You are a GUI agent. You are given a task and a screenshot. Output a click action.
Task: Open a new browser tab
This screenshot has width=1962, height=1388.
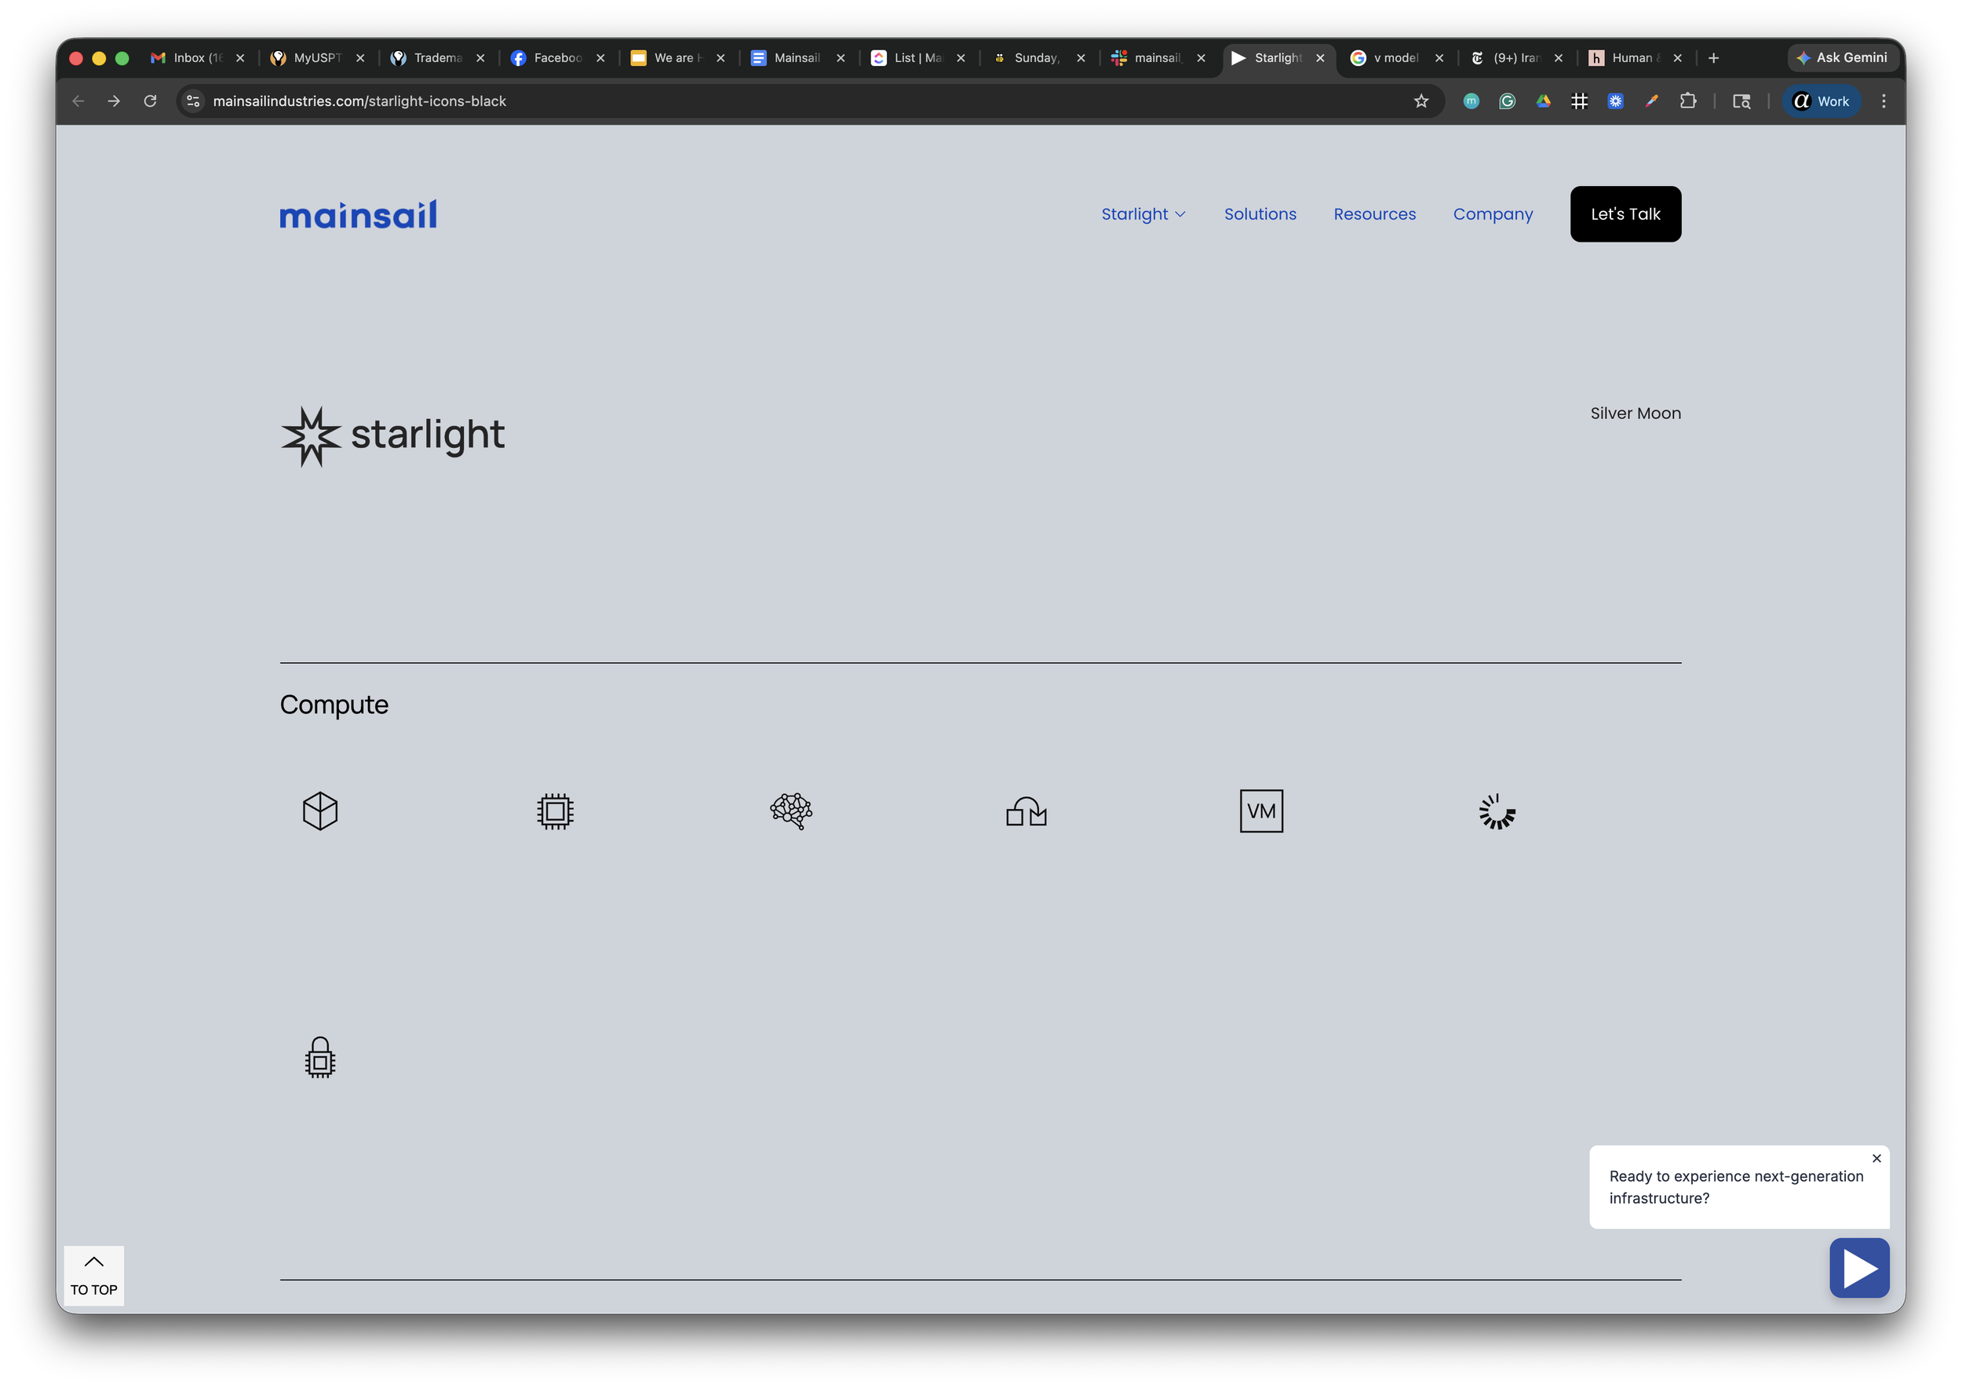click(1713, 58)
